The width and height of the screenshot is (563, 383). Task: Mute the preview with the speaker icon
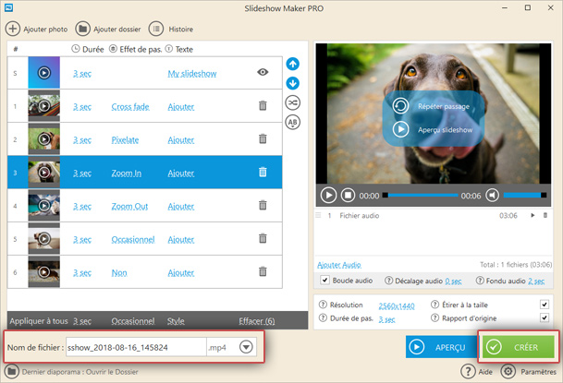[x=493, y=195]
